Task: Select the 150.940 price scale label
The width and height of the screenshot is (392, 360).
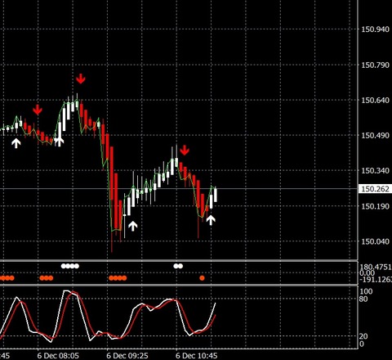Action: [375, 29]
